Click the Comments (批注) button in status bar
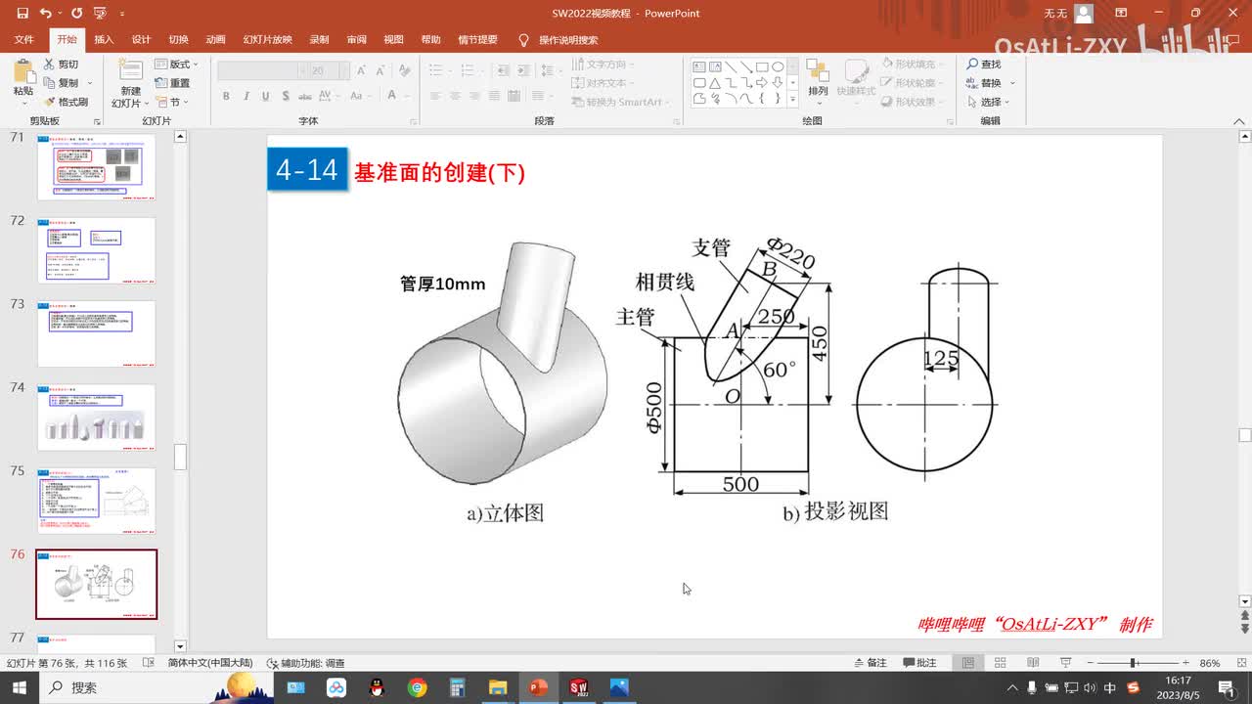 [919, 663]
